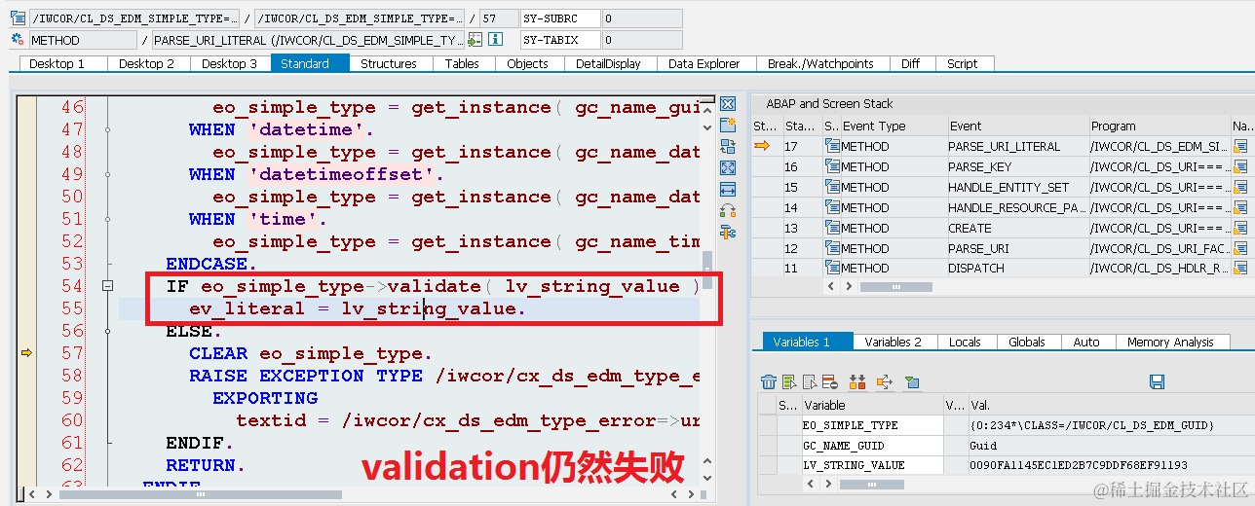Switch to the Memory Analysis tab
The height and width of the screenshot is (506, 1255).
click(x=1173, y=342)
